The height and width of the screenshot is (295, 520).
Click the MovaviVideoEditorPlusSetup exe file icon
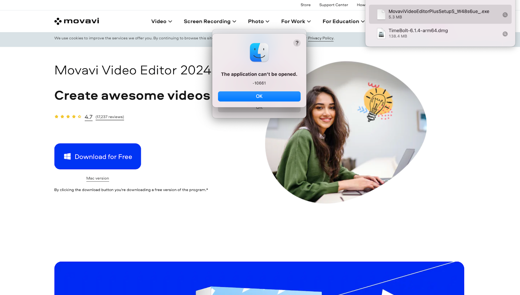(381, 14)
